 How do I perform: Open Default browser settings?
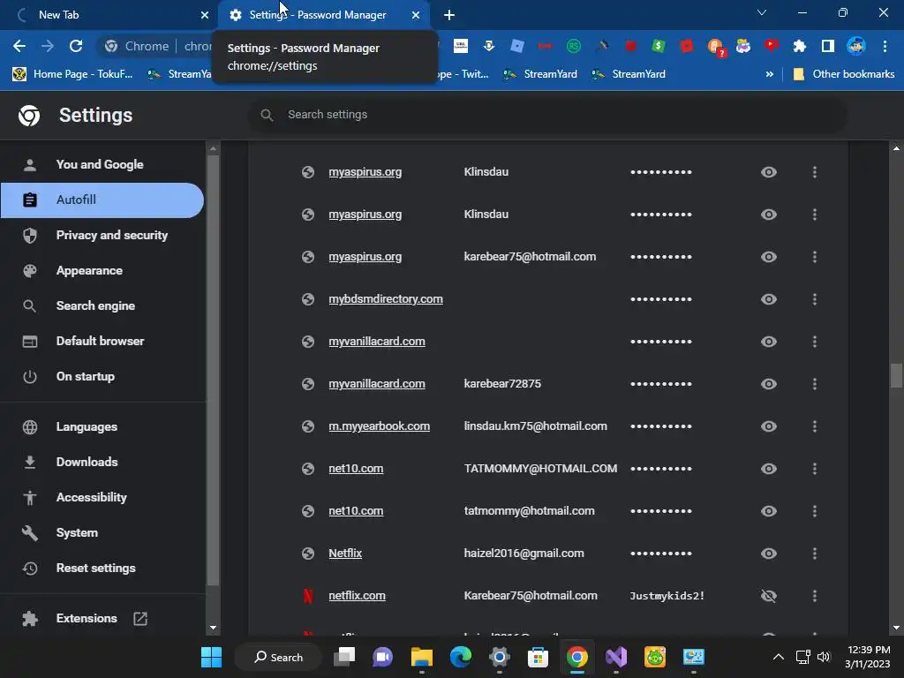pyautogui.click(x=102, y=342)
